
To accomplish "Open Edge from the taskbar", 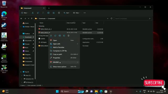I will coord(101,91).
